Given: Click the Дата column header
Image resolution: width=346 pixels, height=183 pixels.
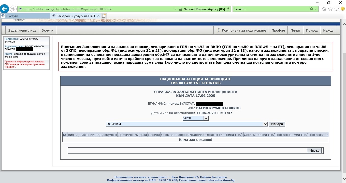Looking at the screenshot, I should click(x=143, y=135).
